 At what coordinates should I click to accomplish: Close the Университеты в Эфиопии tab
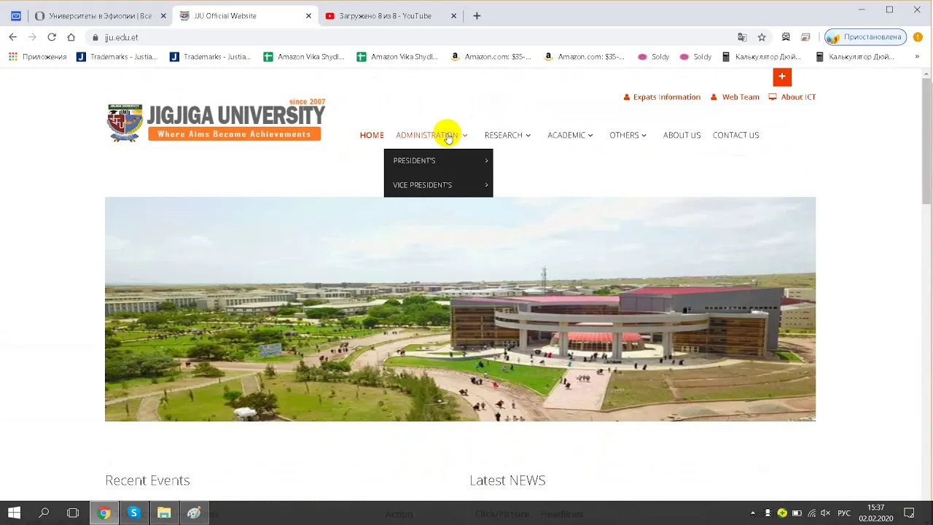(163, 15)
